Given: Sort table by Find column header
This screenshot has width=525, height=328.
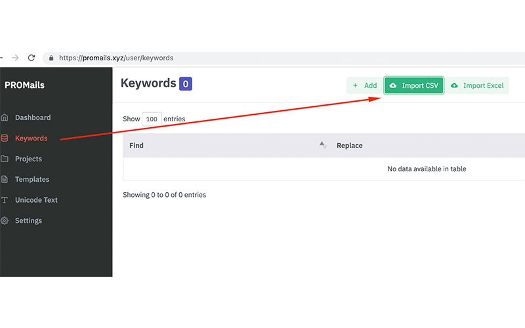Looking at the screenshot, I should (226, 146).
